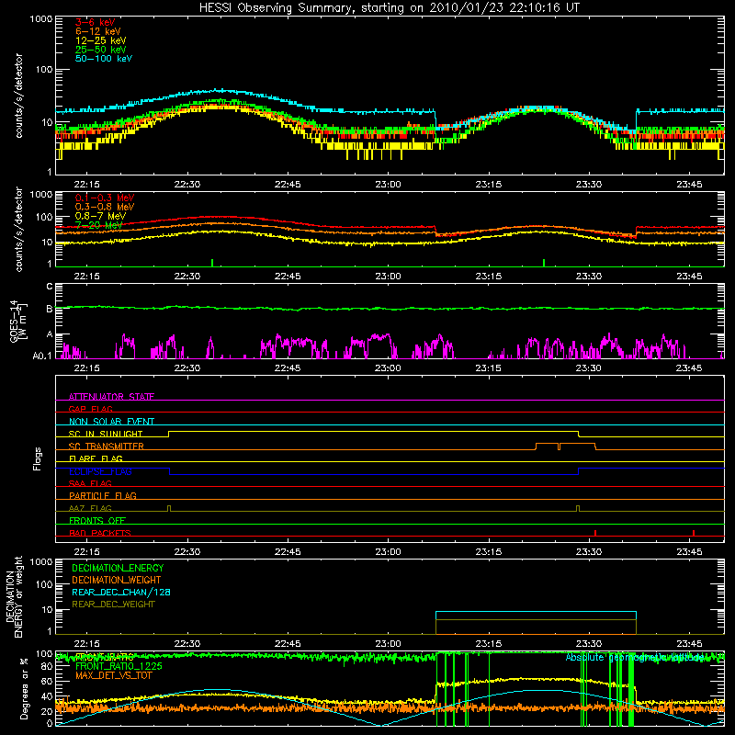Select the ATTENUATOR_STATE flag label
This screenshot has width=735, height=735.
pos(111,397)
